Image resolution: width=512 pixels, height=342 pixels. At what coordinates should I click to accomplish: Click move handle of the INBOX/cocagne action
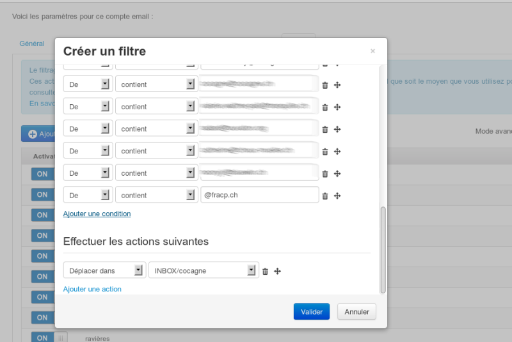pos(277,271)
